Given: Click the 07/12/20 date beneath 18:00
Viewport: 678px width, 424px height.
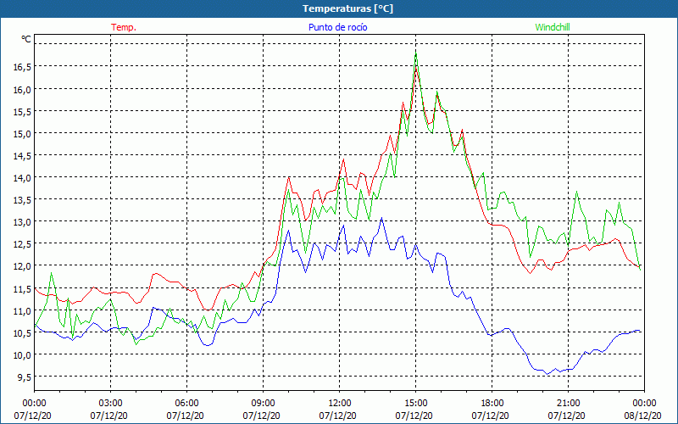Looking at the screenshot, I should 491,416.
